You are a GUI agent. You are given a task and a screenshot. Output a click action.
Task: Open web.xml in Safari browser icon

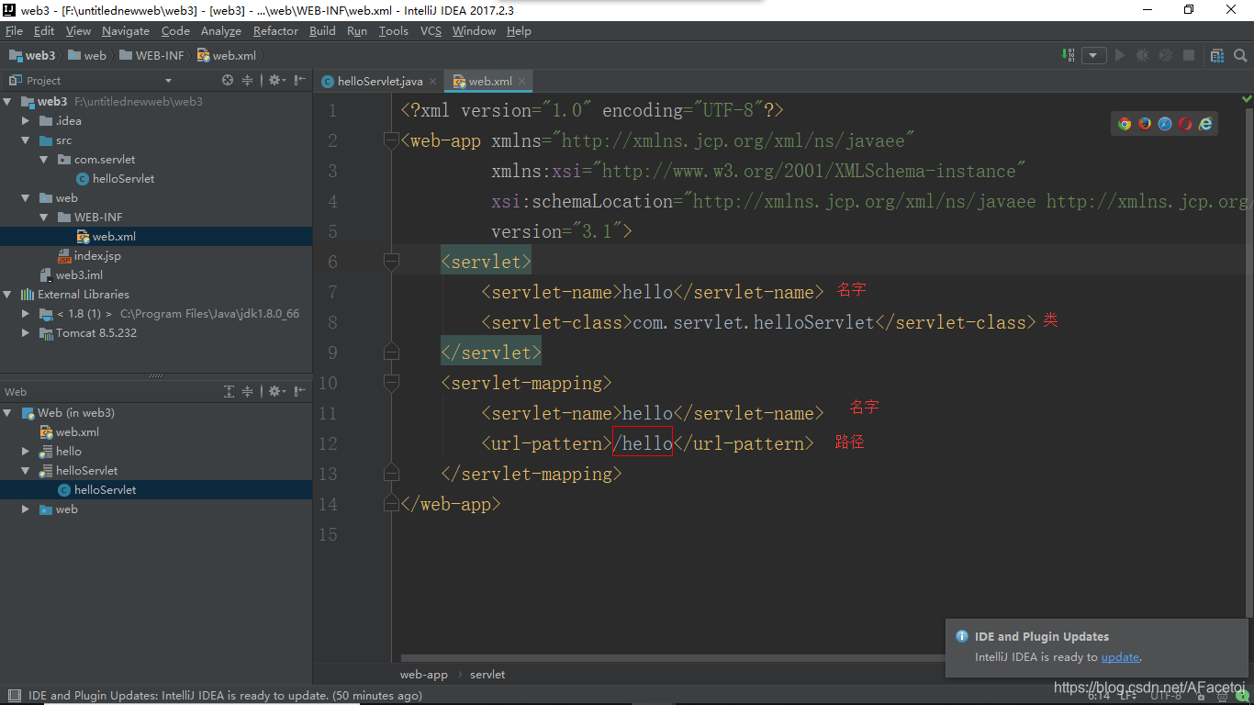pyautogui.click(x=1165, y=124)
